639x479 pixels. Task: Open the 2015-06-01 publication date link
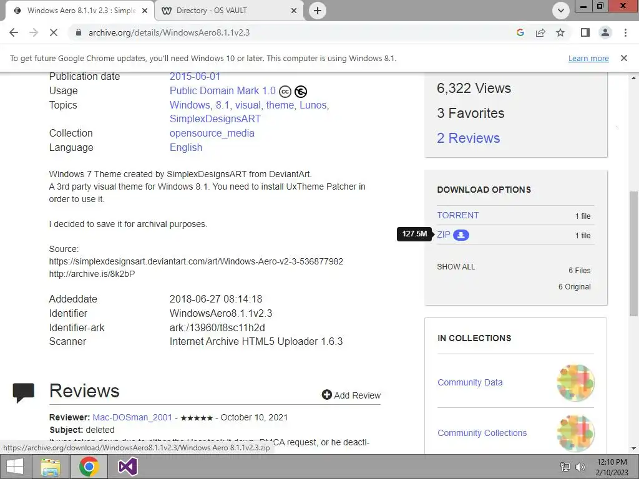(195, 76)
